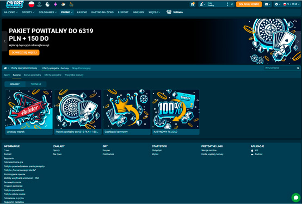The width and height of the screenshot is (302, 204).
Task: Select the Kasyno bonus filter
Action: 17,75
